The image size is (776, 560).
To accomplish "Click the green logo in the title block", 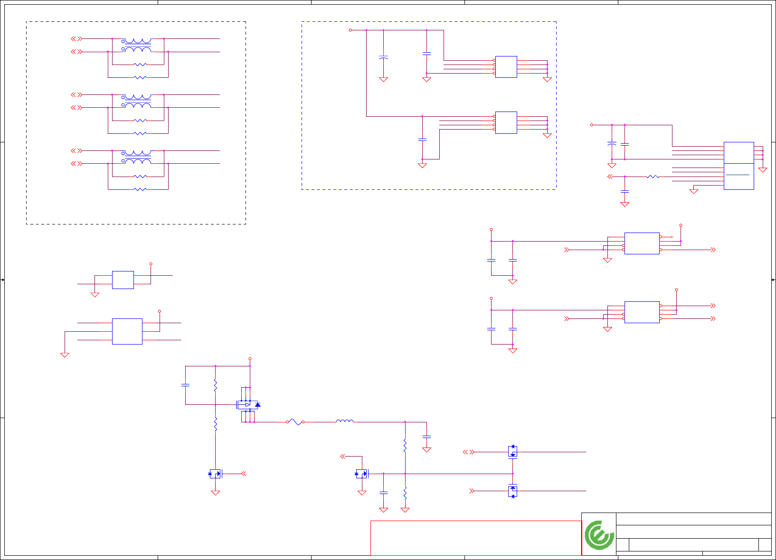I will 599,535.
